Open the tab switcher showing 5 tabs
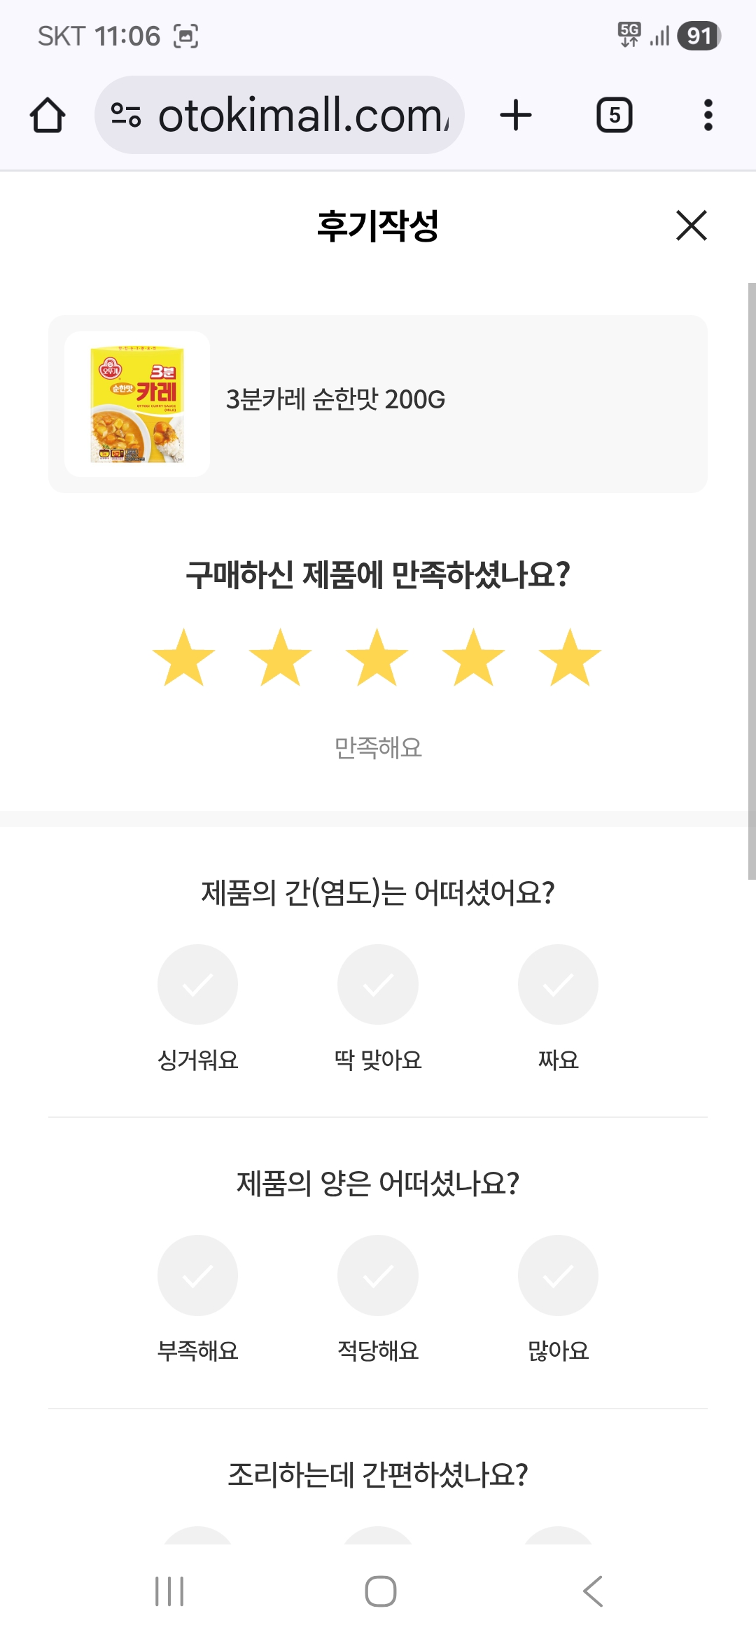 614,116
